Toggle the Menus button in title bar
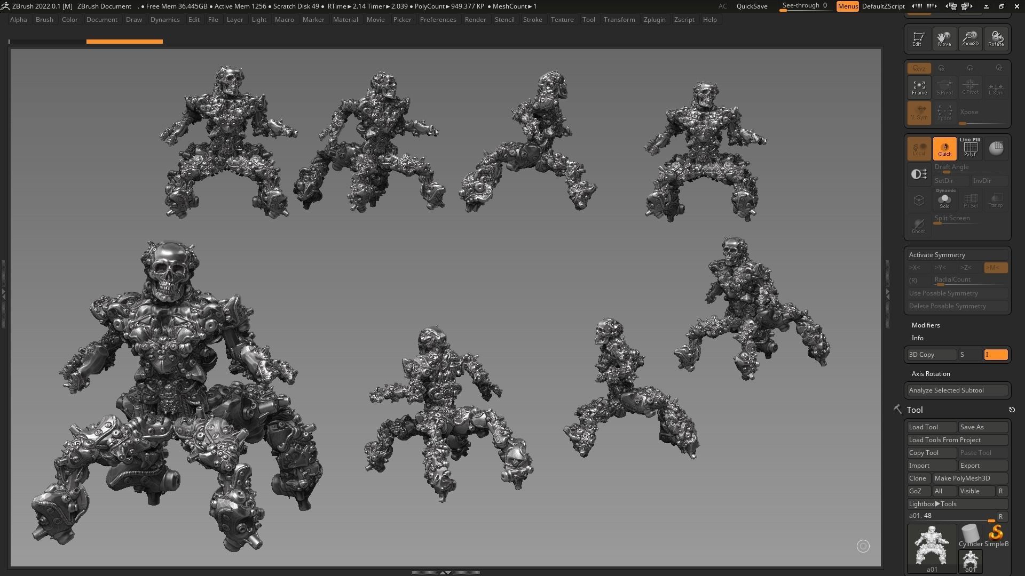 coord(847,6)
